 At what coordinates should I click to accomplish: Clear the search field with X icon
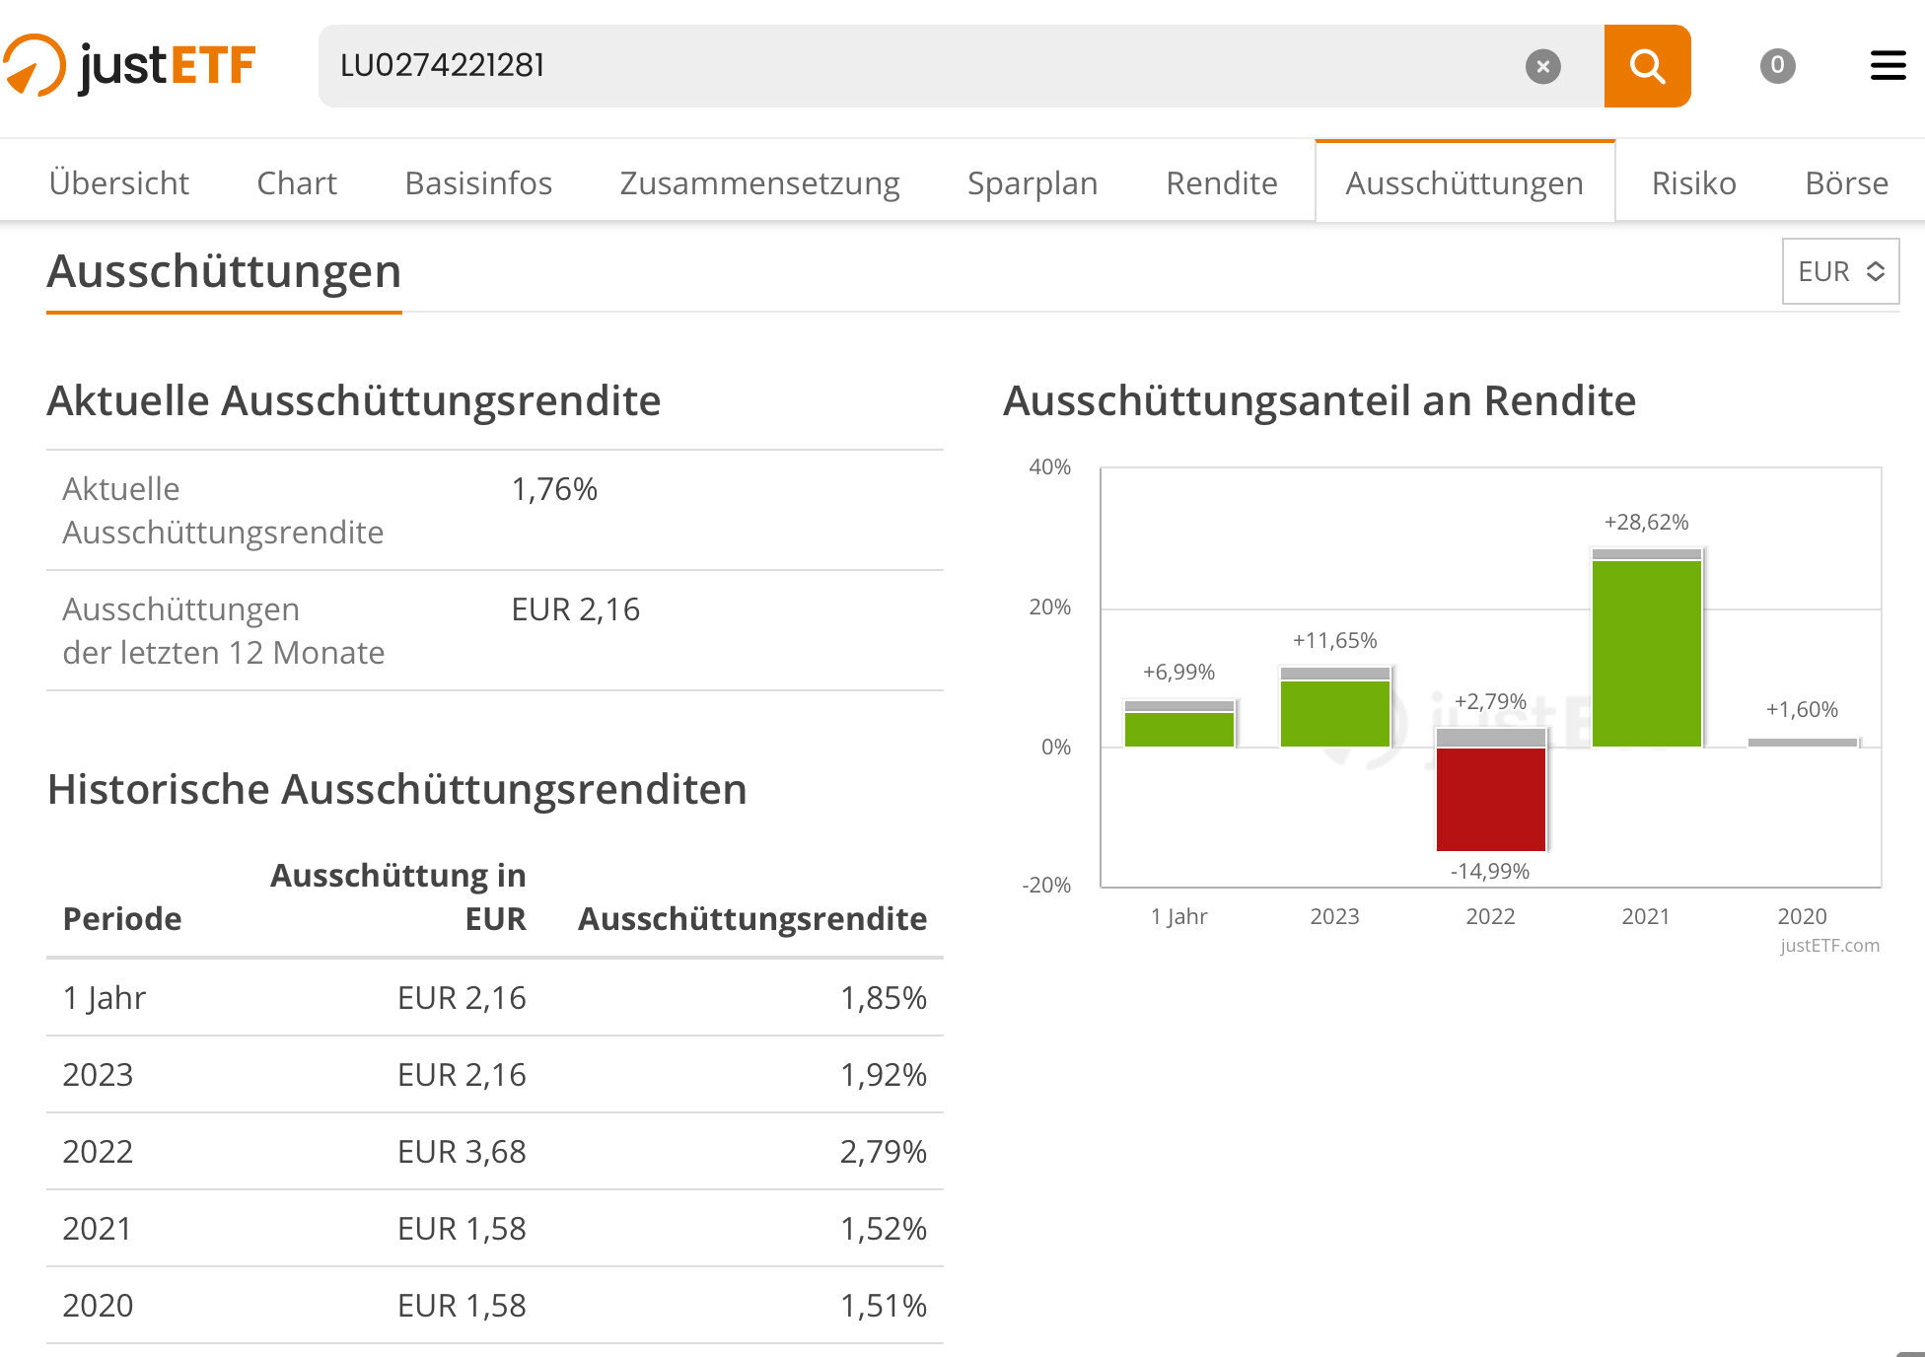click(1542, 66)
